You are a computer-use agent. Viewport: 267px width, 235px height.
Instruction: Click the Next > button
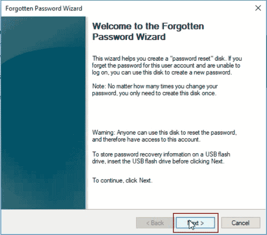tap(195, 223)
